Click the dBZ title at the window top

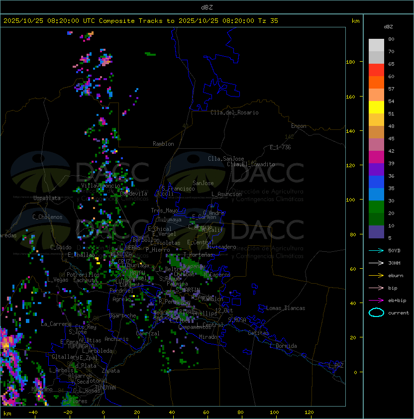pos(207,7)
